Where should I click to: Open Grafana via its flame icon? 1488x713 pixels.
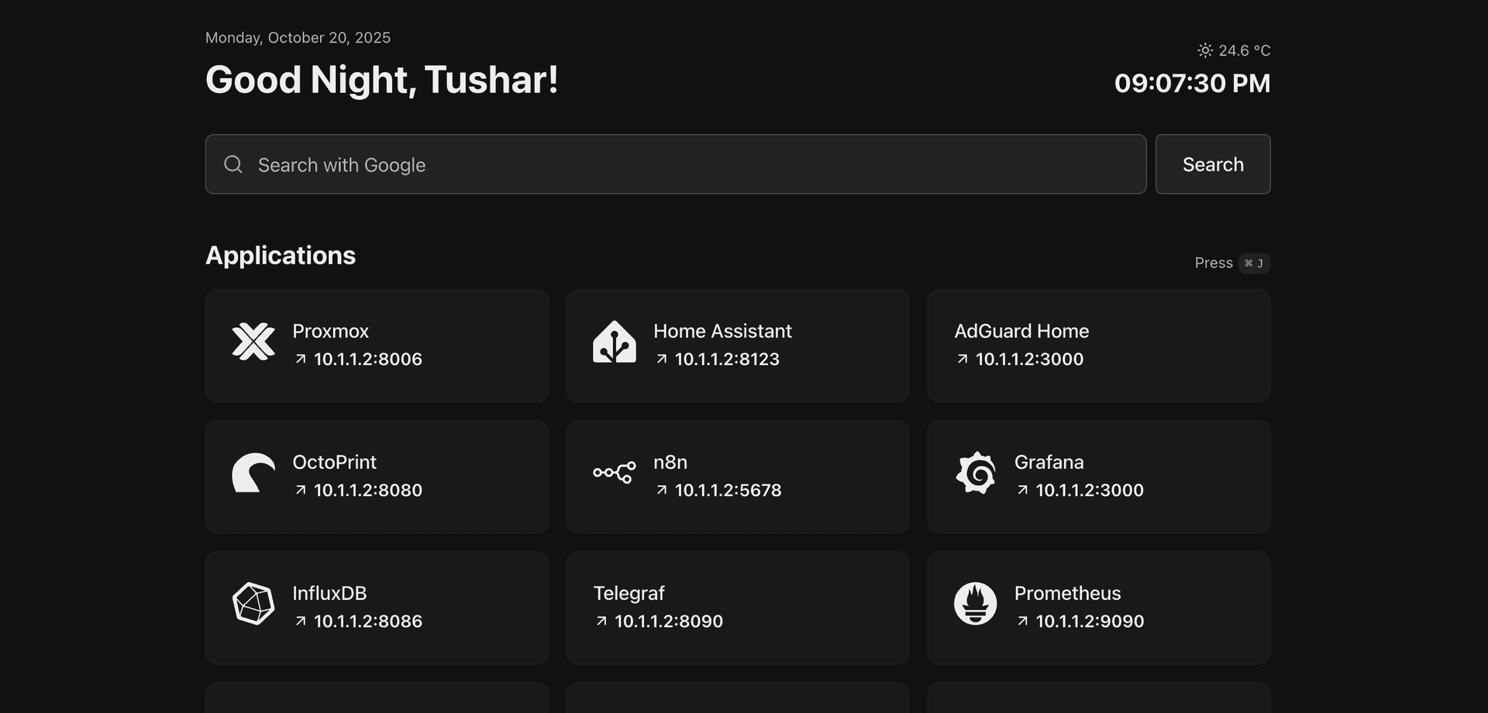[975, 474]
